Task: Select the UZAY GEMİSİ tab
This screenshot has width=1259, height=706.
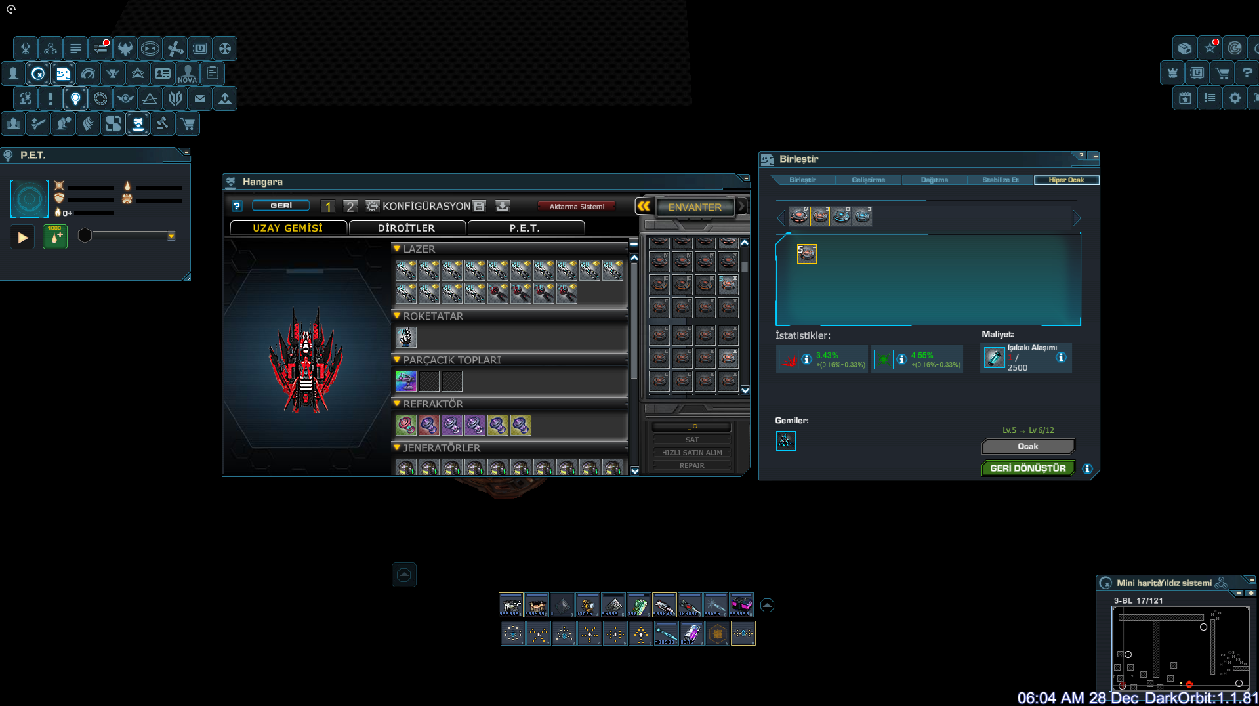Action: coord(288,228)
